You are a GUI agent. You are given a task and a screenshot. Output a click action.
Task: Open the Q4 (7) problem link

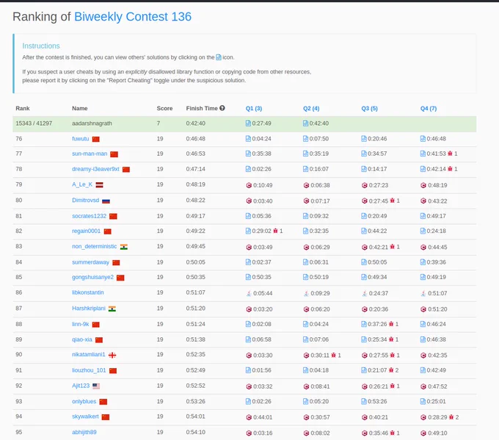[429, 108]
